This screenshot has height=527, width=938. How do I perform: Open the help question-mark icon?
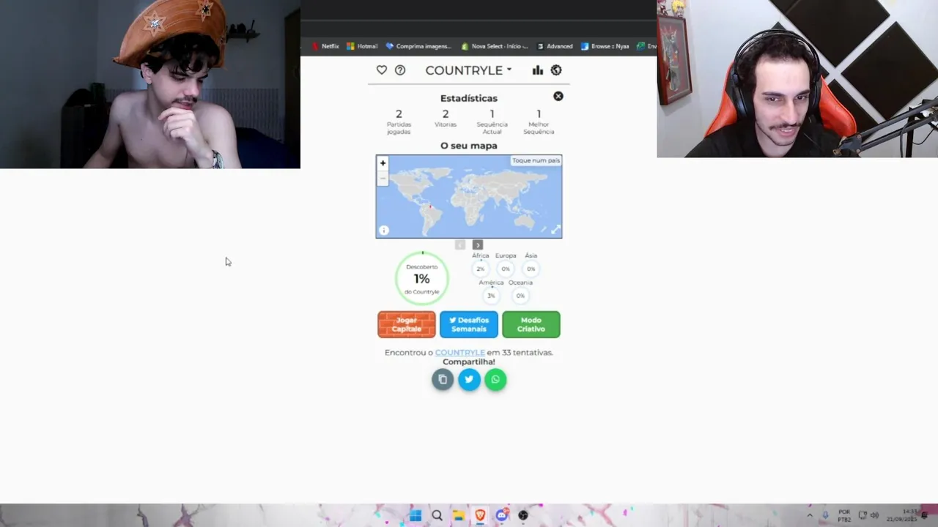click(400, 70)
